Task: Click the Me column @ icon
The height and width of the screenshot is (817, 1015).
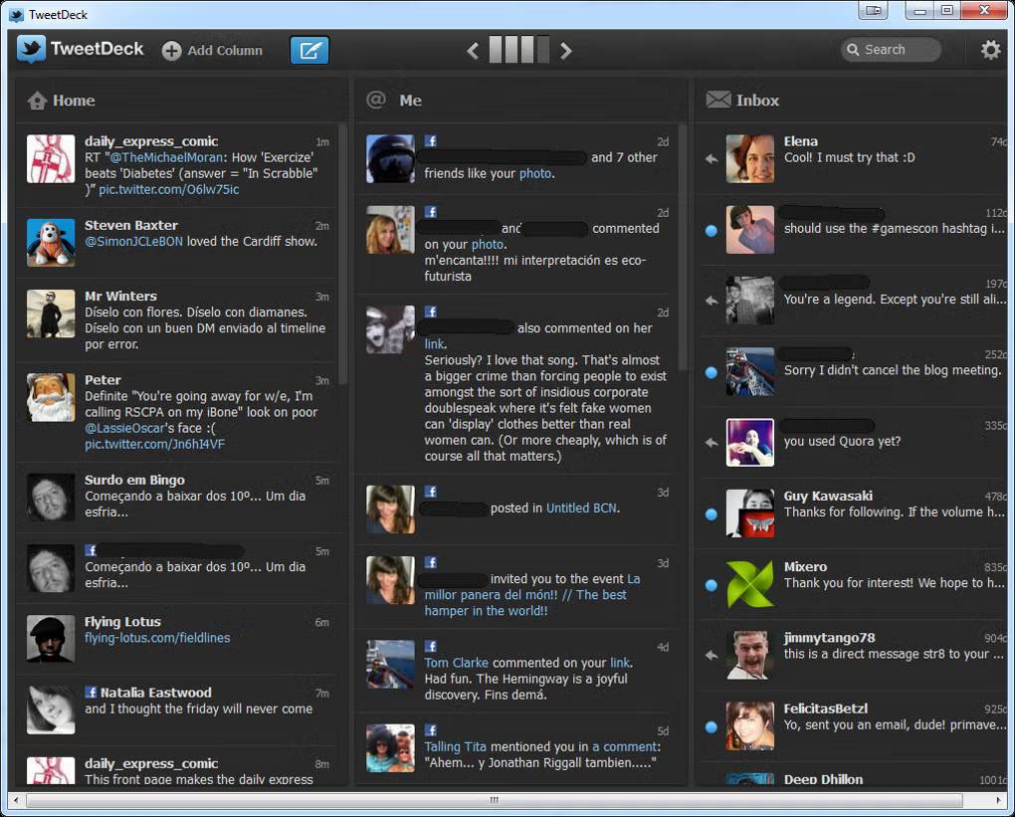Action: (376, 100)
